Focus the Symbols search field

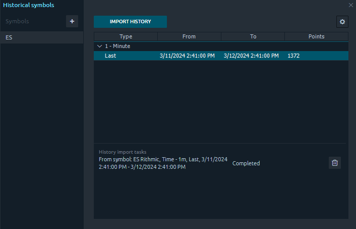coord(33,21)
